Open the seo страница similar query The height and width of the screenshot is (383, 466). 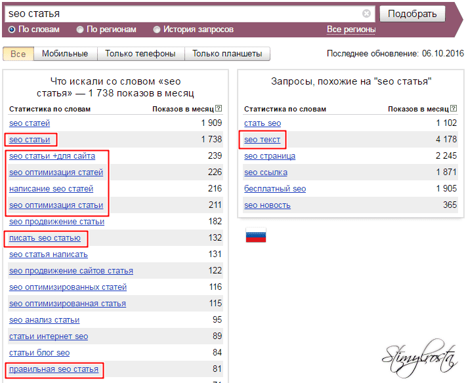coord(270,156)
